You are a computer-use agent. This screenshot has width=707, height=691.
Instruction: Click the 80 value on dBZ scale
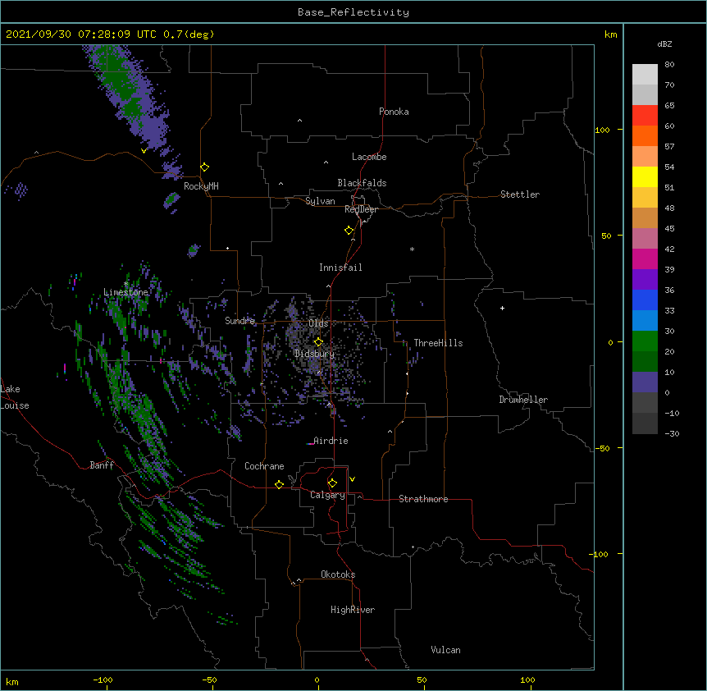669,65
